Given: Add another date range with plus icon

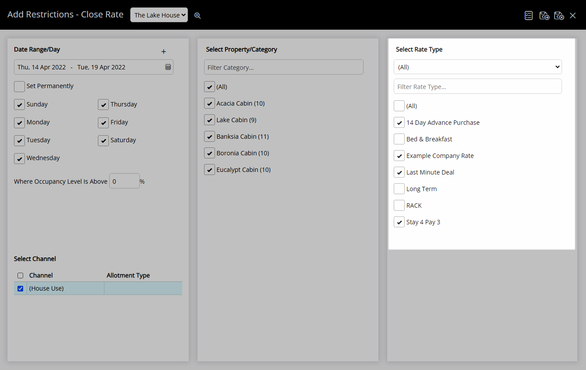Looking at the screenshot, I should coord(164,51).
